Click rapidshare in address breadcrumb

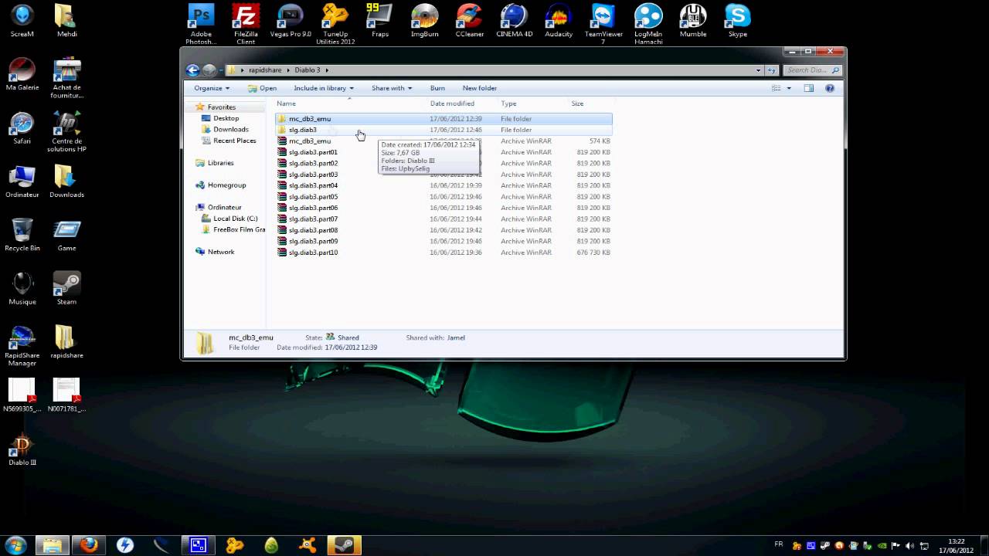coord(266,70)
